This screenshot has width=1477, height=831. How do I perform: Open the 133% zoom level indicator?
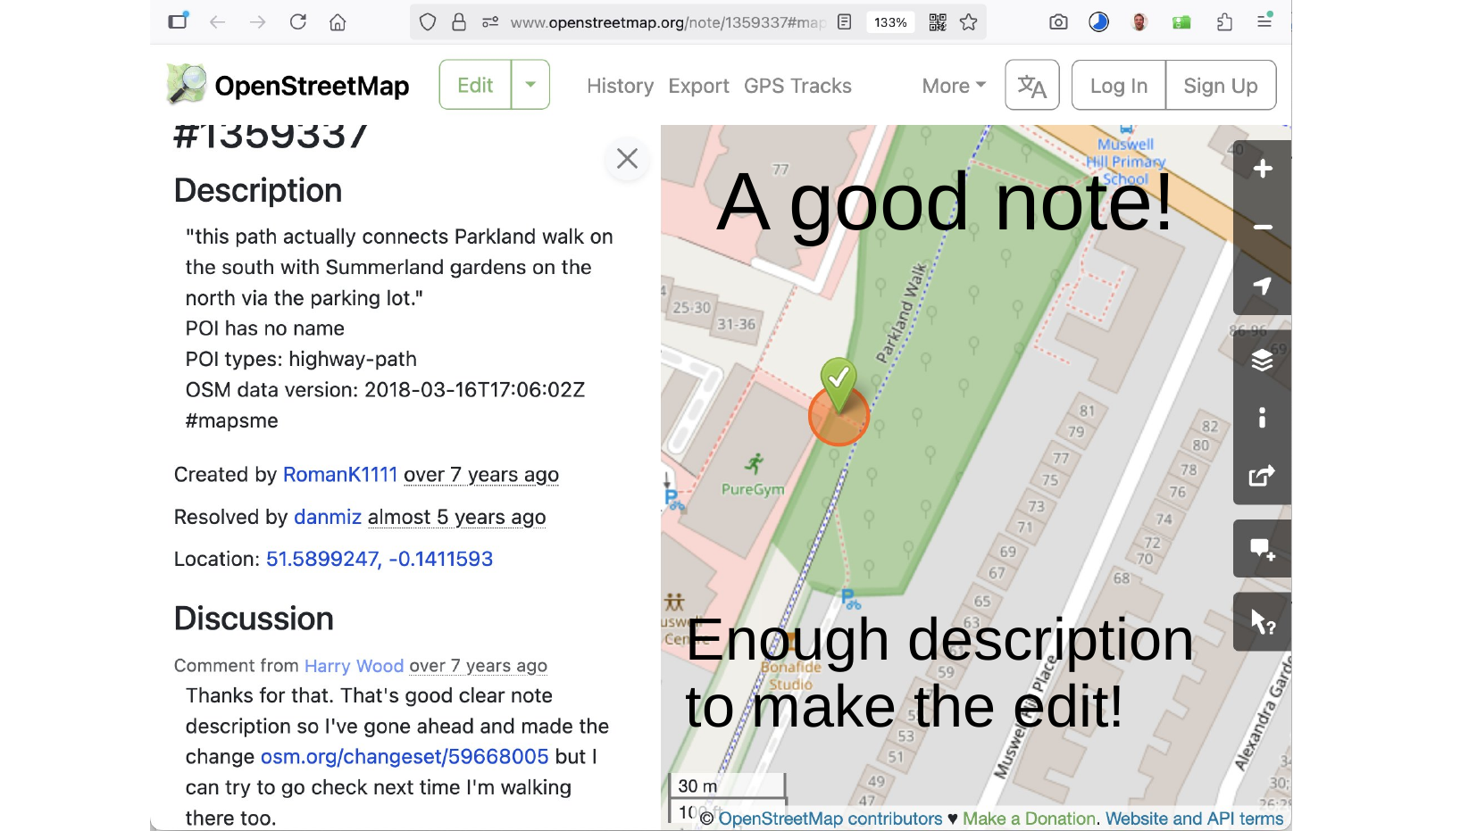pyautogui.click(x=890, y=22)
